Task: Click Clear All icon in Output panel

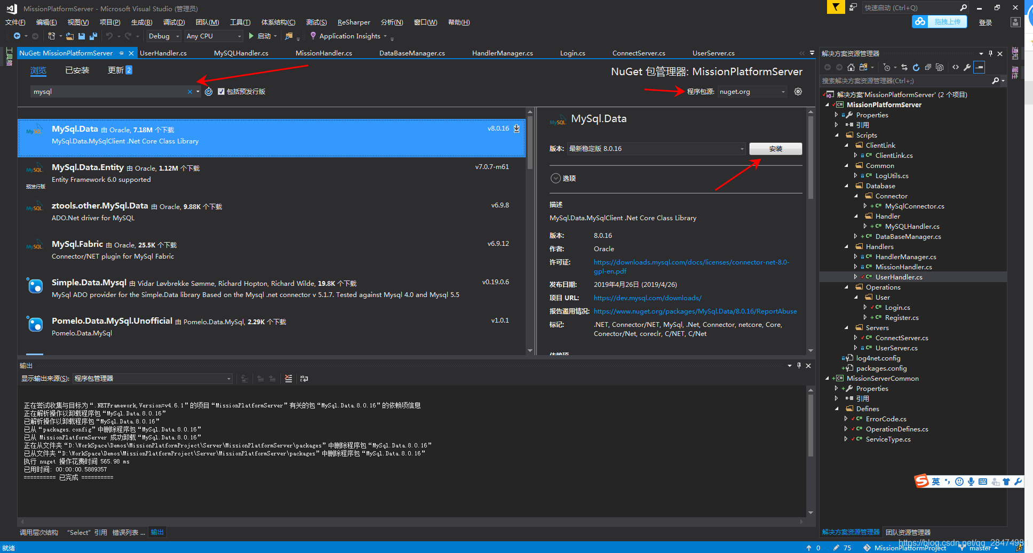Action: pos(289,379)
